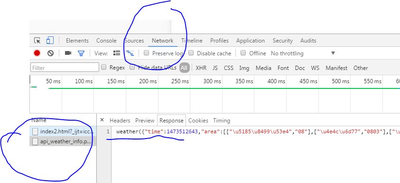The image size is (400, 183).
Task: Select the All filter type
Action: 184,68
